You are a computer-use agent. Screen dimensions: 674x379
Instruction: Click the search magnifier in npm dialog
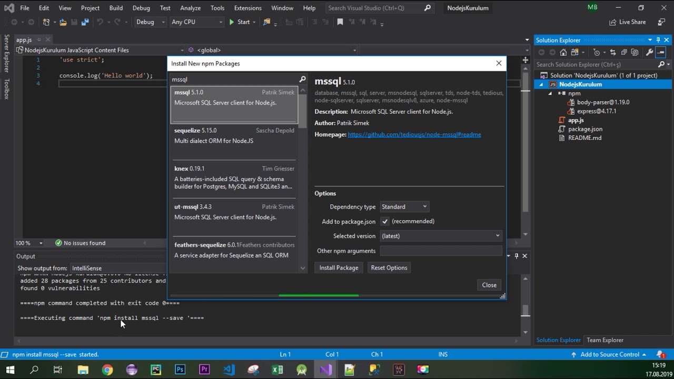[x=302, y=79]
